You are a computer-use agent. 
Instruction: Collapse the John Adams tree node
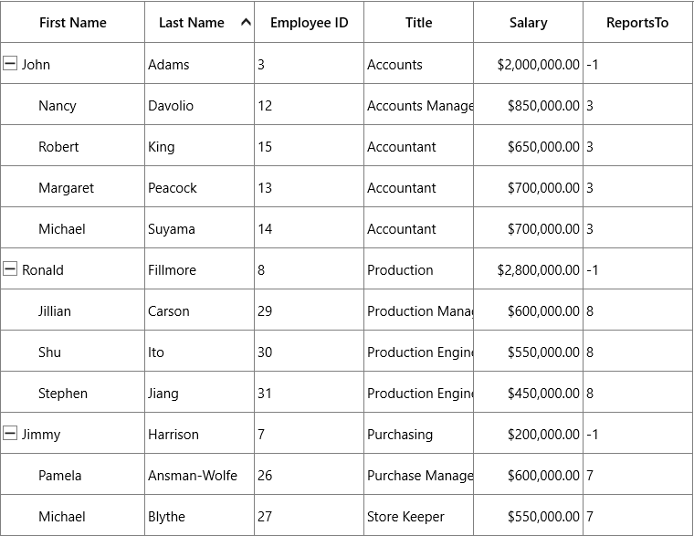pos(10,63)
